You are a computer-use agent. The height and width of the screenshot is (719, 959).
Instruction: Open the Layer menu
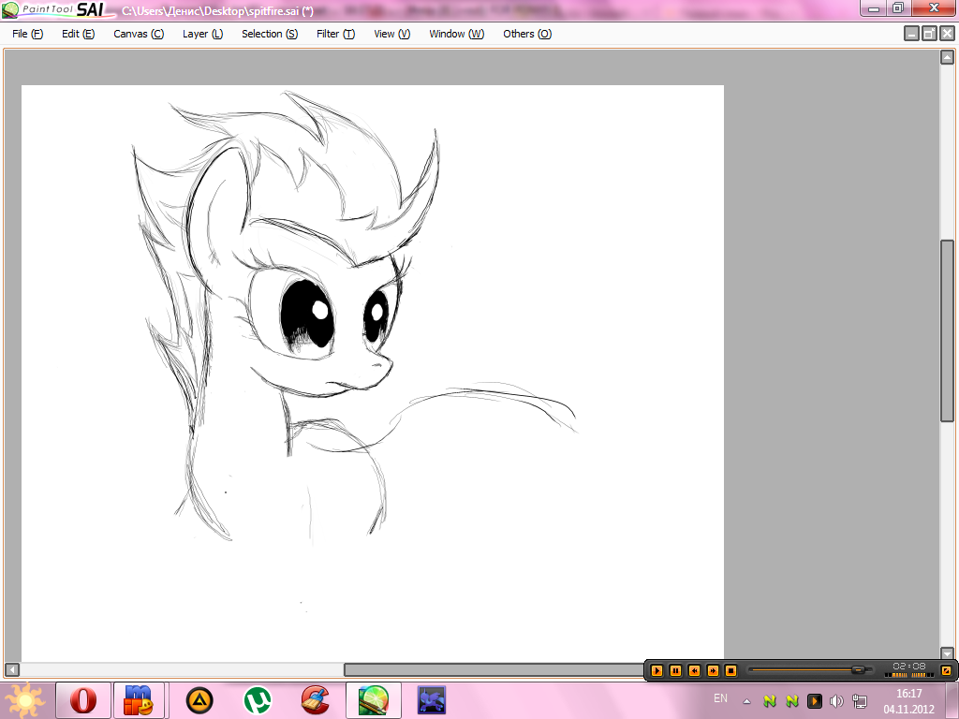pos(202,34)
